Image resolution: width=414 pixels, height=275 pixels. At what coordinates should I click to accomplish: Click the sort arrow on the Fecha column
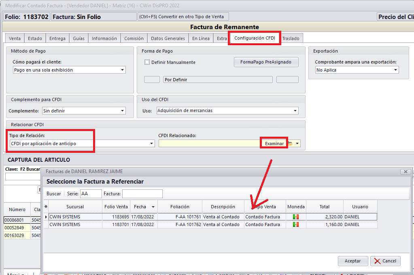point(153,207)
